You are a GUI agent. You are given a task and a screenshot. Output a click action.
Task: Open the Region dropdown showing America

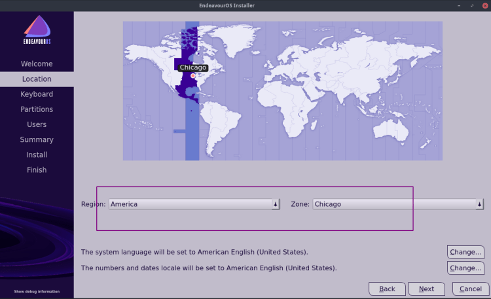(x=194, y=204)
